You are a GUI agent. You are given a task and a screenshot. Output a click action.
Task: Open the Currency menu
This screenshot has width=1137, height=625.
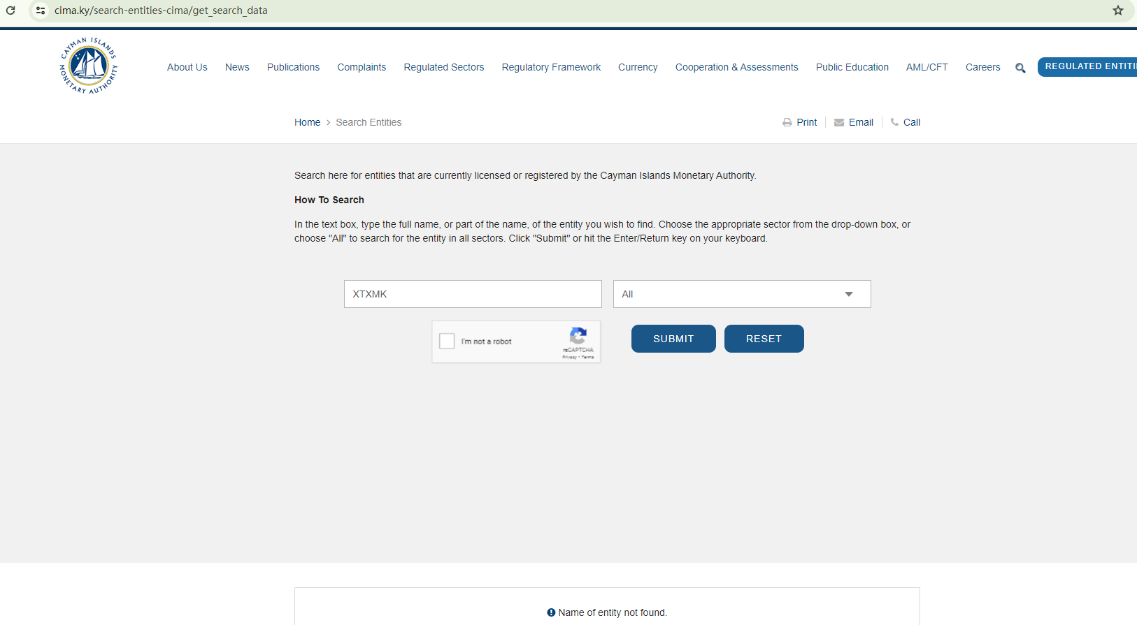pyautogui.click(x=638, y=67)
